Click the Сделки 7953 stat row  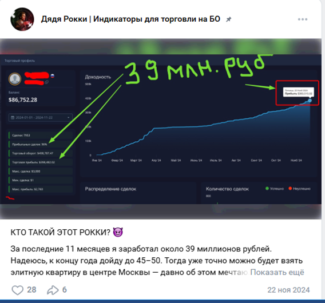point(41,135)
